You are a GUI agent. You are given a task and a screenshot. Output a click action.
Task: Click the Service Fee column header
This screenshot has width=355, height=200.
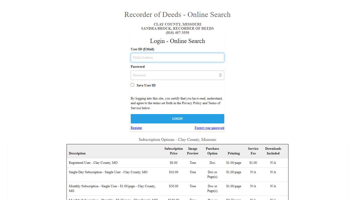tap(253, 151)
